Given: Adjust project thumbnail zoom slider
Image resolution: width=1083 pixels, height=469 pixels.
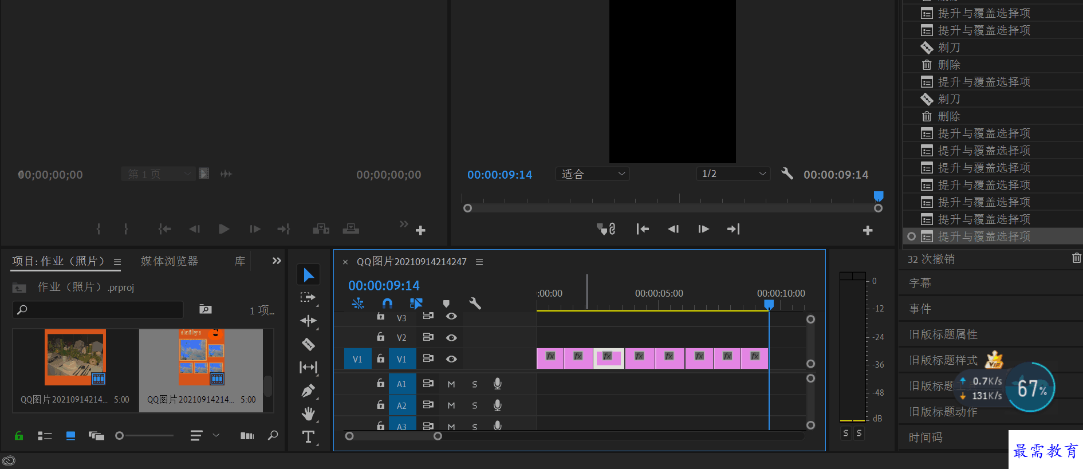Looking at the screenshot, I should tap(119, 436).
